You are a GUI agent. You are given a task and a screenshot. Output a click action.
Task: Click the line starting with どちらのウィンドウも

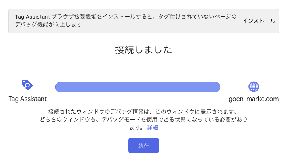coord(143,119)
